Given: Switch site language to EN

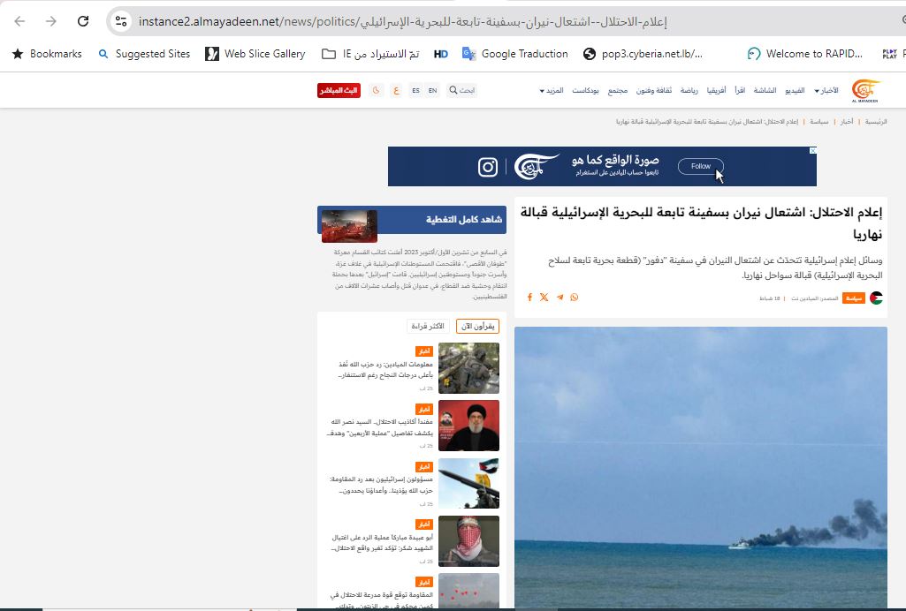Looking at the screenshot, I should coord(432,90).
